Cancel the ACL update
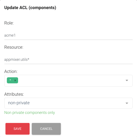The image size is (137, 137). point(46,129)
